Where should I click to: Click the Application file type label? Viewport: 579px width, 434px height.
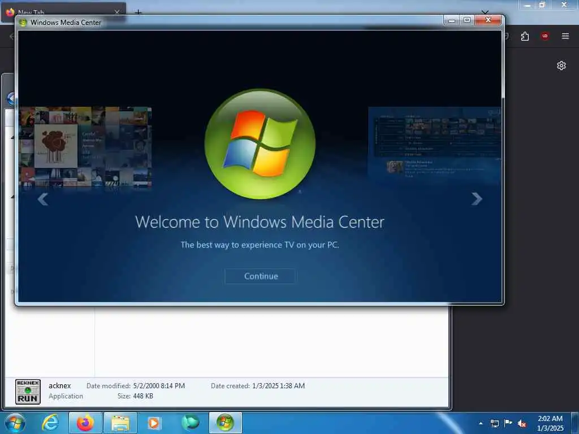click(66, 396)
